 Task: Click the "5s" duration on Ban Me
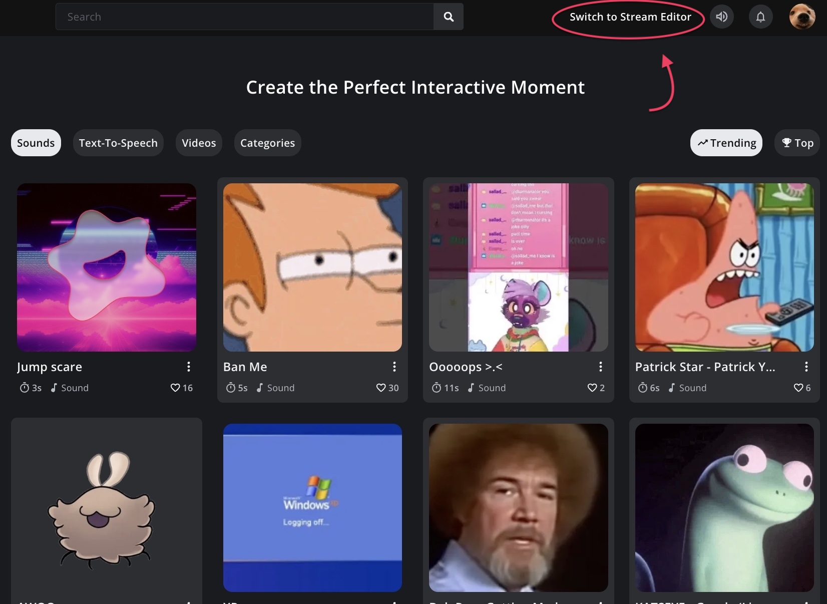(x=243, y=388)
